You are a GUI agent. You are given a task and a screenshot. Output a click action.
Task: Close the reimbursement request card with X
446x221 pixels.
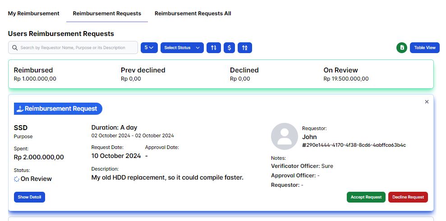point(427,102)
